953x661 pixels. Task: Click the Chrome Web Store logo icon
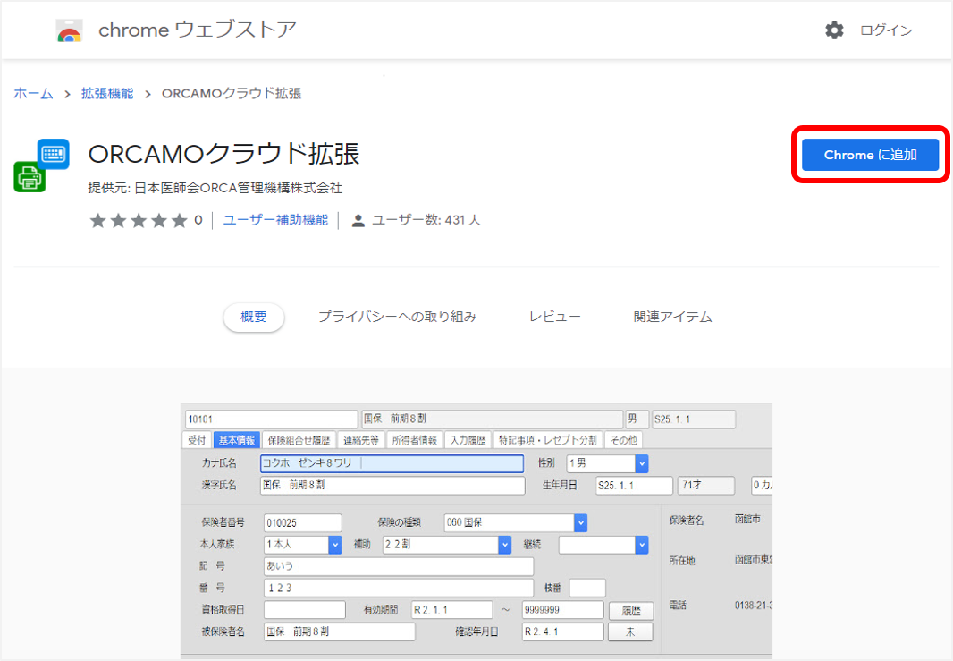pos(70,30)
